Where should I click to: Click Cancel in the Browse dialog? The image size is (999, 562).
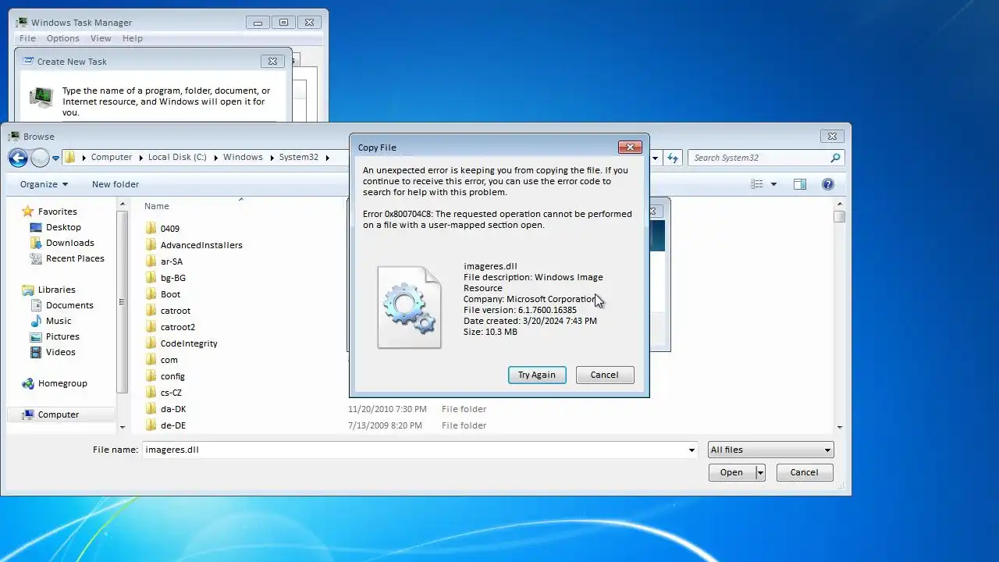click(x=804, y=472)
